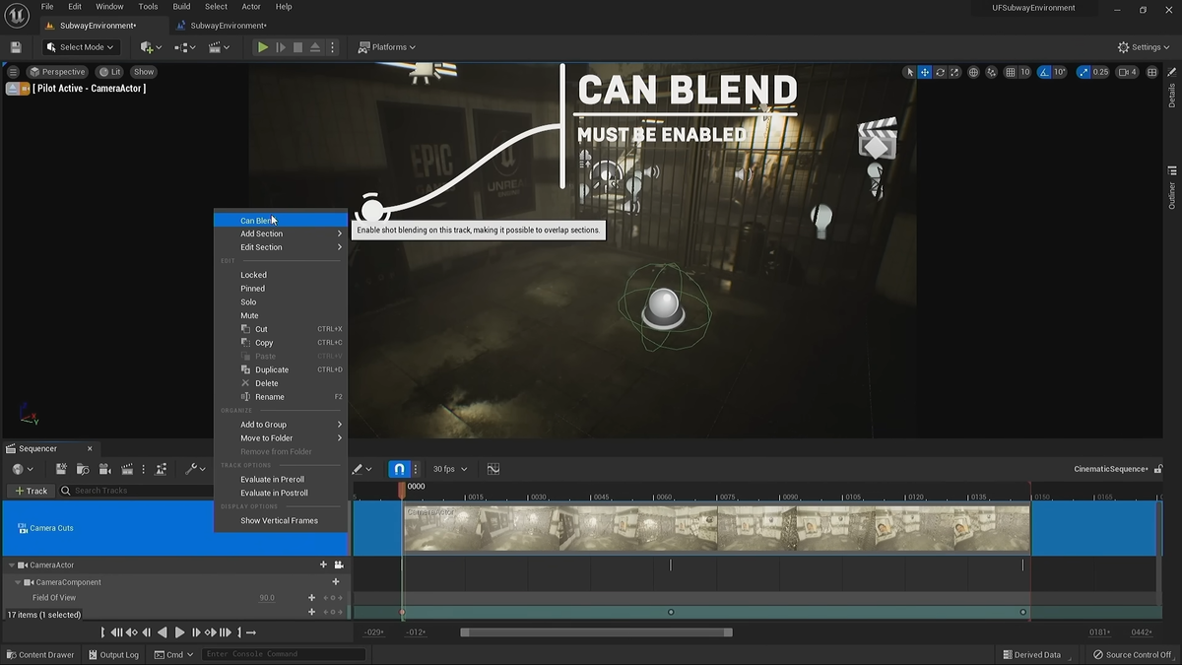This screenshot has width=1182, height=665.
Task: Click the camera icon on CameraActor track
Action: pos(339,565)
